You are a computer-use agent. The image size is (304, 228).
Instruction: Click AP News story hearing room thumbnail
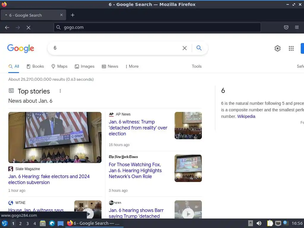coord(188,126)
